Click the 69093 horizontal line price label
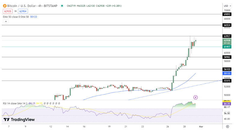 pos(227,14)
